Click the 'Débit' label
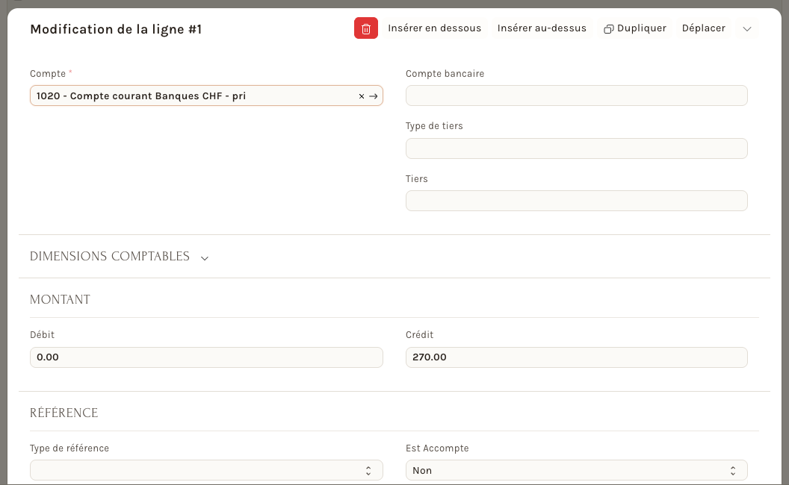 (43, 335)
